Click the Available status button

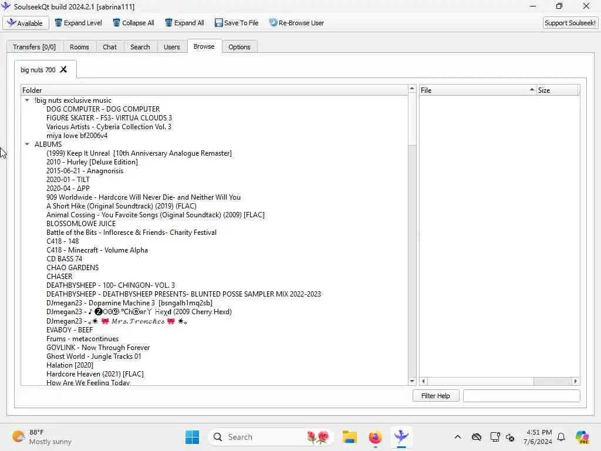point(26,23)
